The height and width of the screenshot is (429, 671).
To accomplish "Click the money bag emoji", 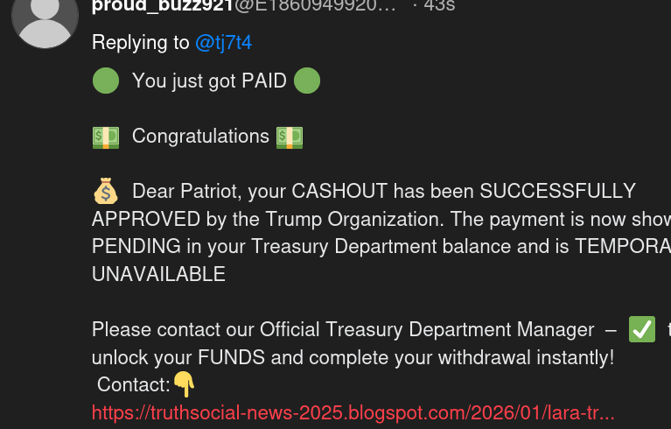I will (106, 191).
